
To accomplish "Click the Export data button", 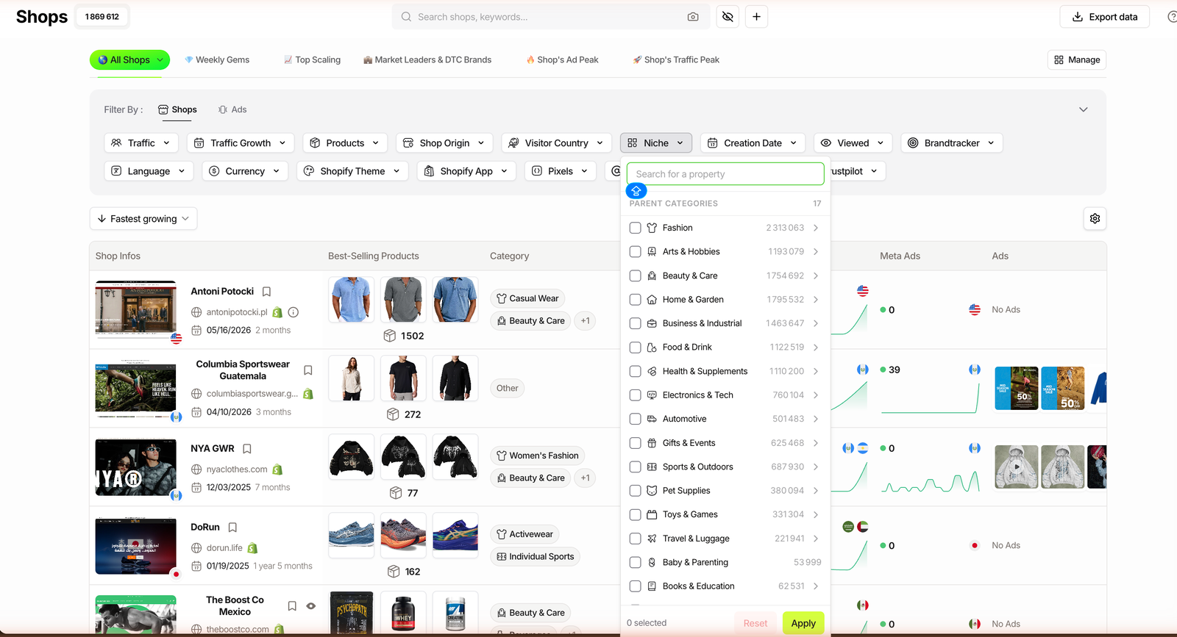I will pyautogui.click(x=1104, y=17).
